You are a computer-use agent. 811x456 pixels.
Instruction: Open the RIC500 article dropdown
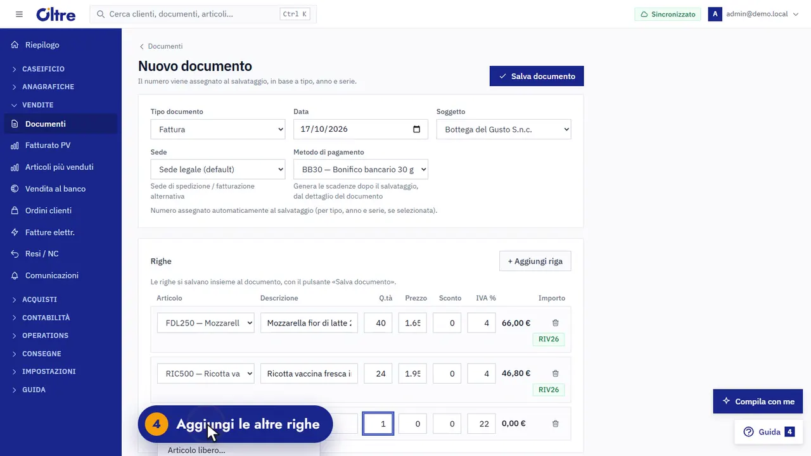tap(205, 374)
